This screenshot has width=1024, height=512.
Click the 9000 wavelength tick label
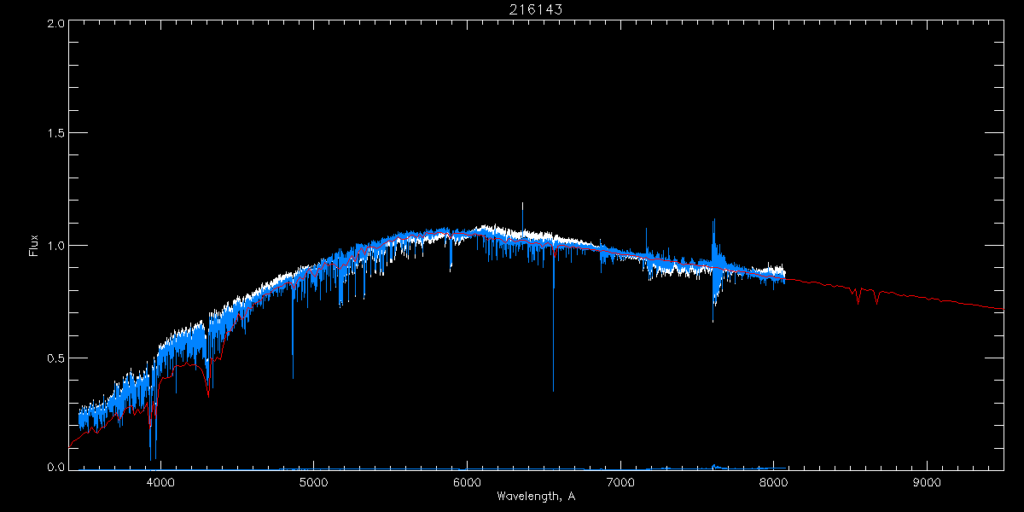[x=927, y=482]
